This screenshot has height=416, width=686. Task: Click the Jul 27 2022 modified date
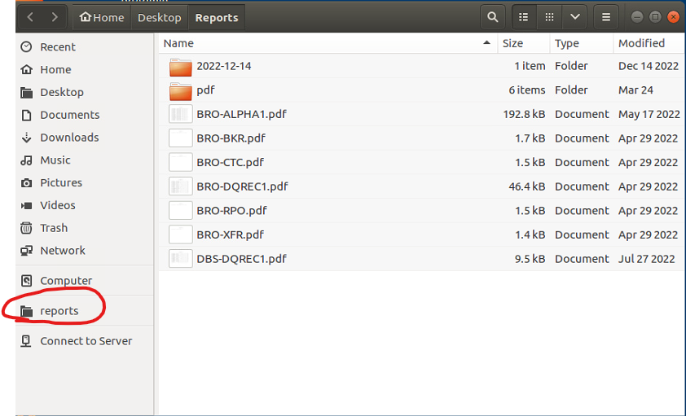[647, 259]
